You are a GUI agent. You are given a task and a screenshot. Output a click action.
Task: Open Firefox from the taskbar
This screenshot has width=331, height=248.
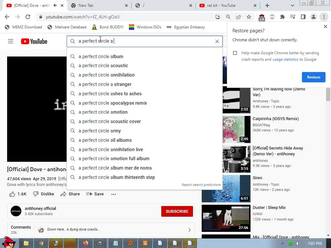(x=85, y=243)
